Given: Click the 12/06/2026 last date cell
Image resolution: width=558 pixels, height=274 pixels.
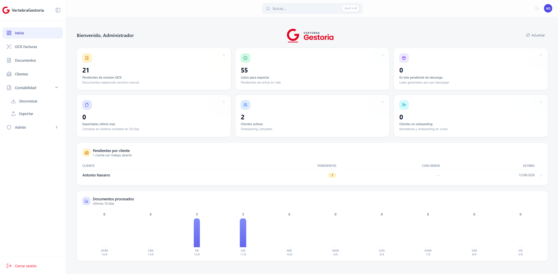Looking at the screenshot, I should point(527,175).
